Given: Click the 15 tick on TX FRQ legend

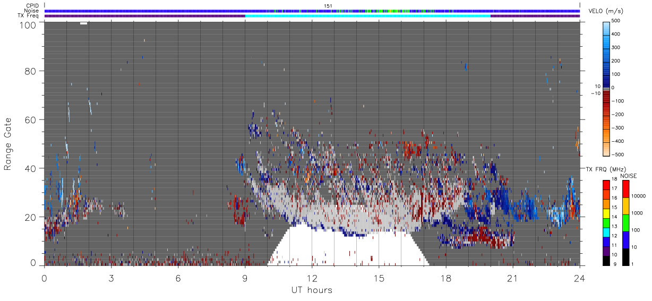Looking at the screenshot, I should 614,207.
